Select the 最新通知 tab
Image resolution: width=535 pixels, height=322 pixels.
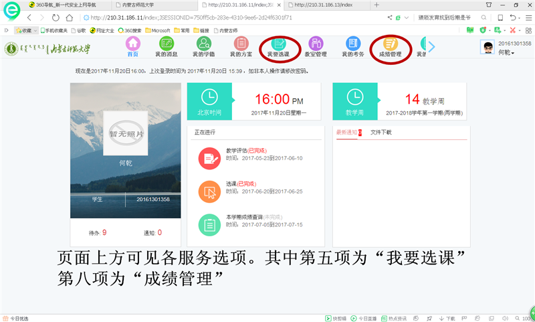346,133
